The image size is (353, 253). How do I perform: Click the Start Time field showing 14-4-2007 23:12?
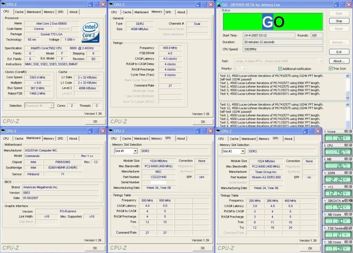click(269, 35)
